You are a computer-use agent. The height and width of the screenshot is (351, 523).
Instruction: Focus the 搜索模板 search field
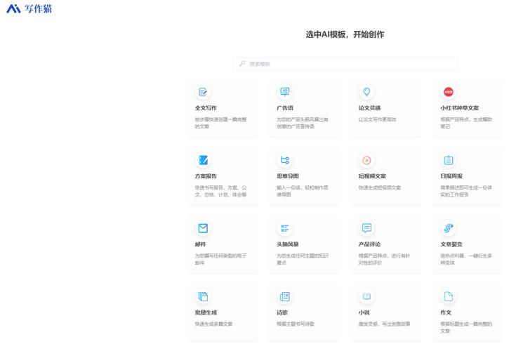click(345, 64)
